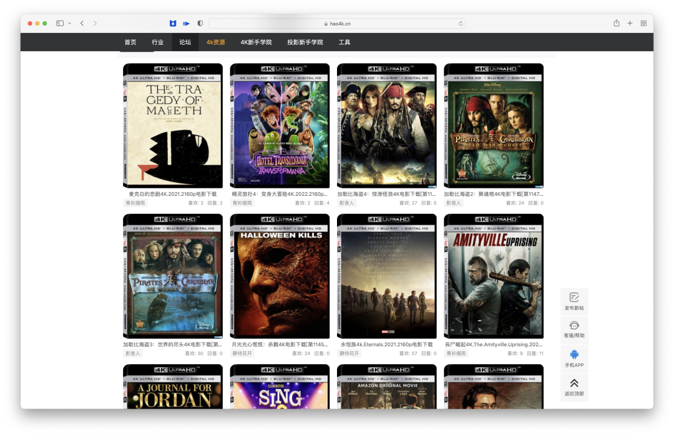Click author 静待花开 under 永恒族4k

tap(349, 354)
